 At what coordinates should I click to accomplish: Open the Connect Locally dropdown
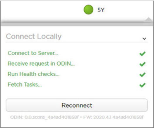pyautogui.click(x=77, y=37)
